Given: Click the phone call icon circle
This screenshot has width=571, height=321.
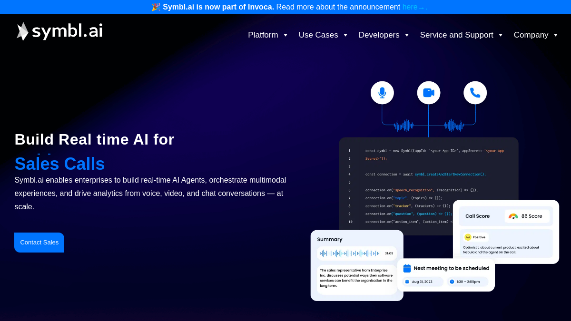Looking at the screenshot, I should pyautogui.click(x=475, y=93).
